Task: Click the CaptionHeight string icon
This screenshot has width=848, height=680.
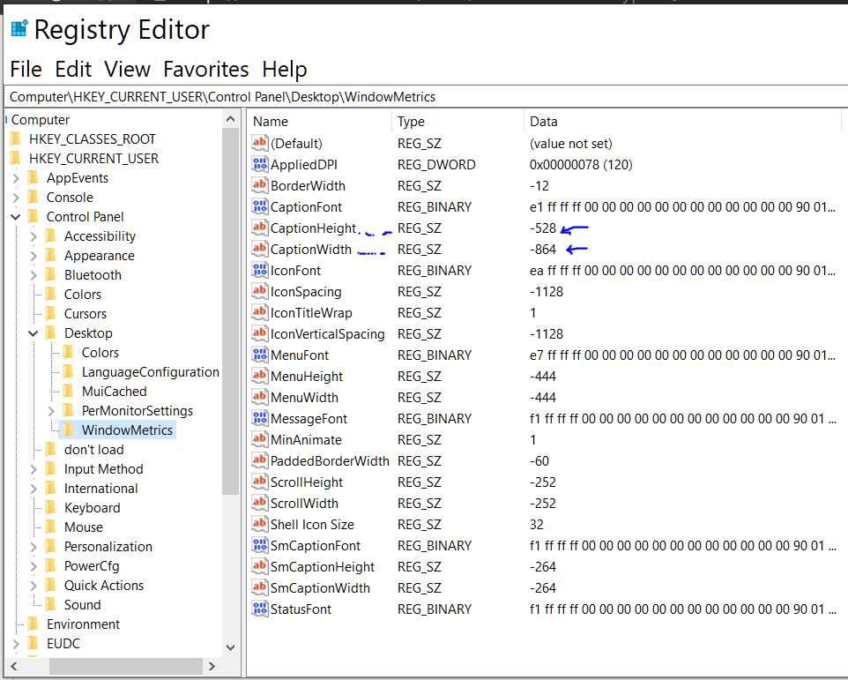Action: click(x=259, y=228)
